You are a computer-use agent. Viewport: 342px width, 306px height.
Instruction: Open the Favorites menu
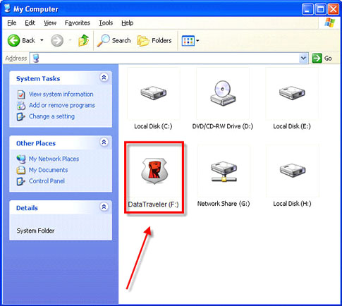coord(78,23)
